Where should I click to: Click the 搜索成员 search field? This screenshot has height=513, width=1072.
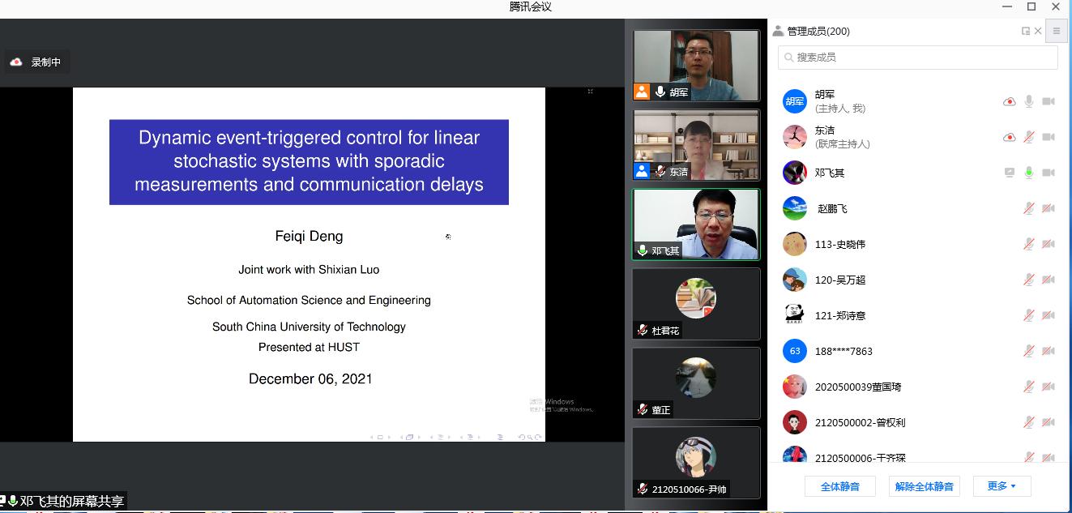917,58
